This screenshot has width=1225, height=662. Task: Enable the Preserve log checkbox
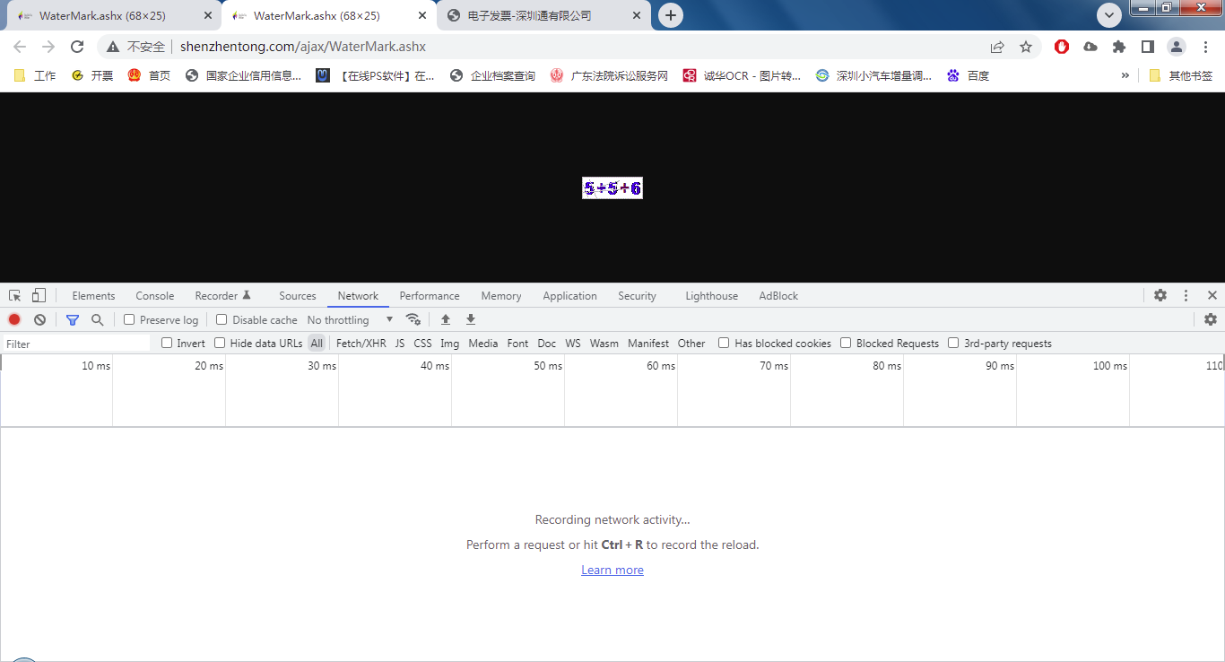pyautogui.click(x=129, y=319)
